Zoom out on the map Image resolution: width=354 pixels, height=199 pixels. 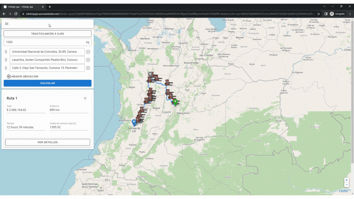[347, 185]
